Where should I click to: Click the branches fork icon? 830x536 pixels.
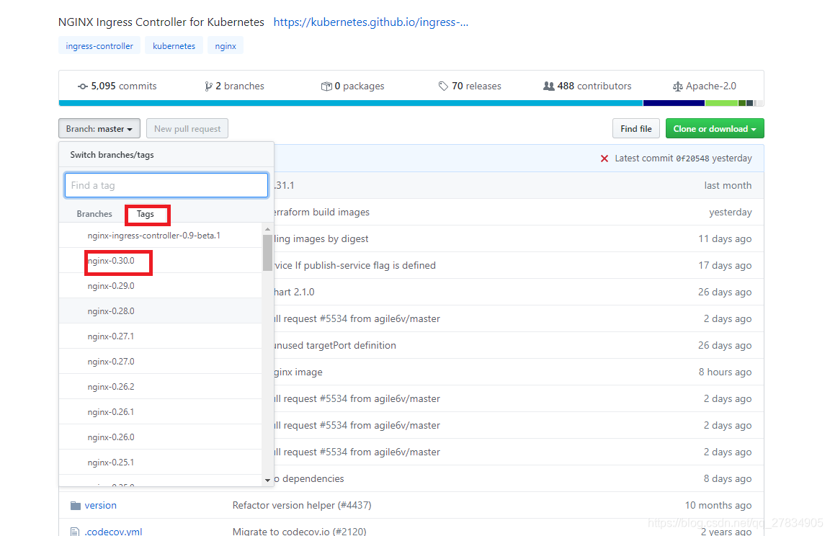tap(208, 86)
